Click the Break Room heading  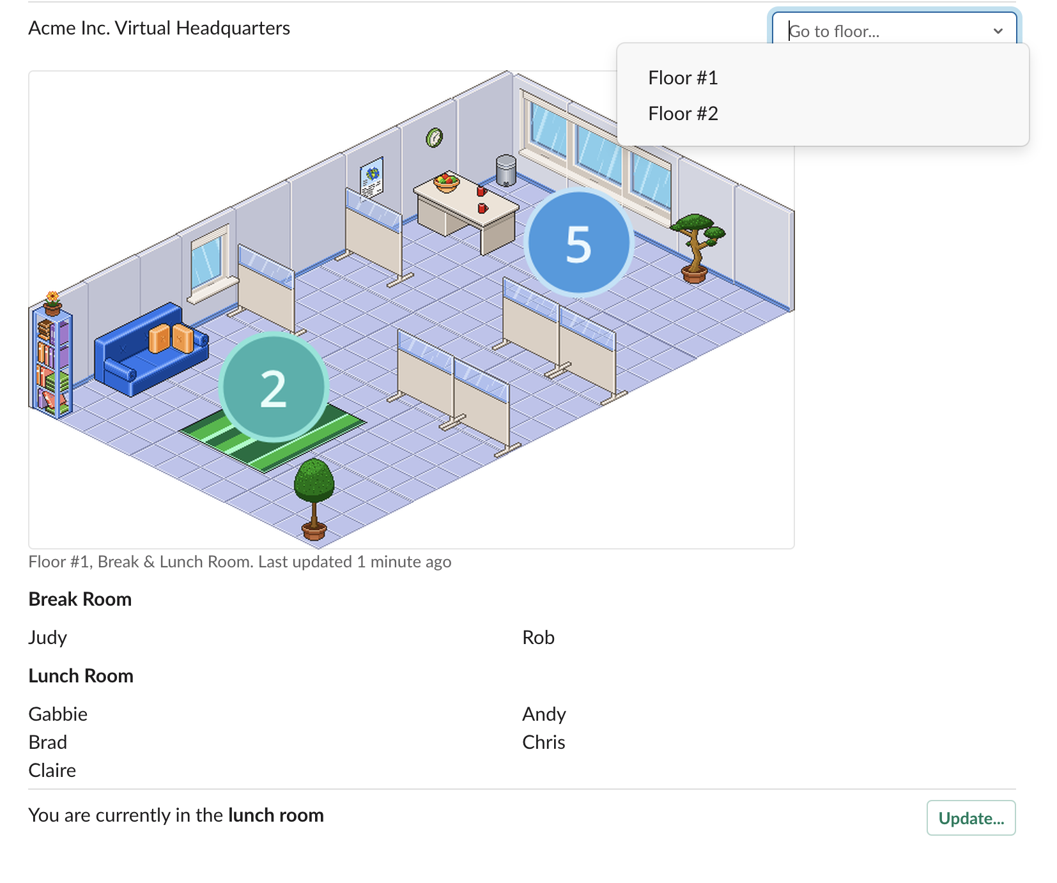pyautogui.click(x=80, y=599)
